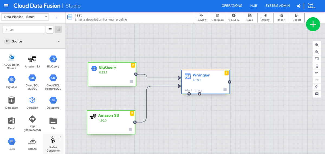Image resolution: width=325 pixels, height=154 pixels.
Task: Open the Schedule clock button
Action: (233, 18)
